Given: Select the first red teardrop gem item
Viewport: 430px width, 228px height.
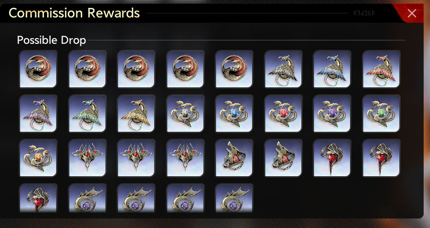Looking at the screenshot, I should [332, 158].
